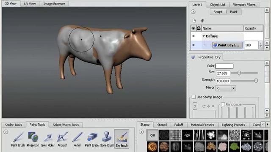This screenshot has height=152, width=271.
Task: Open the Lighting Presets tab
Action: pyautogui.click(x=233, y=125)
